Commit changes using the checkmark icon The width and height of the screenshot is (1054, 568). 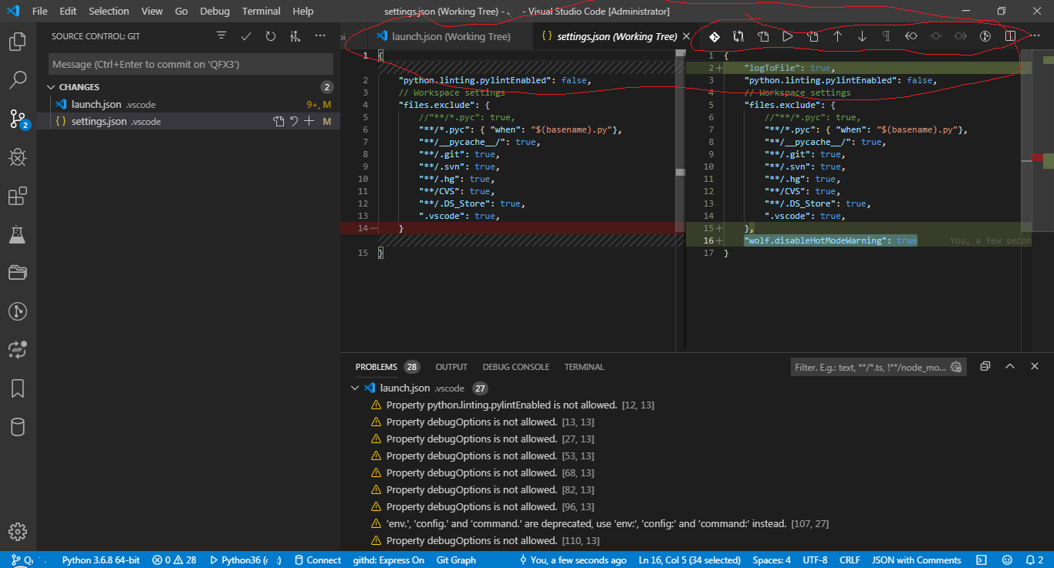click(245, 35)
